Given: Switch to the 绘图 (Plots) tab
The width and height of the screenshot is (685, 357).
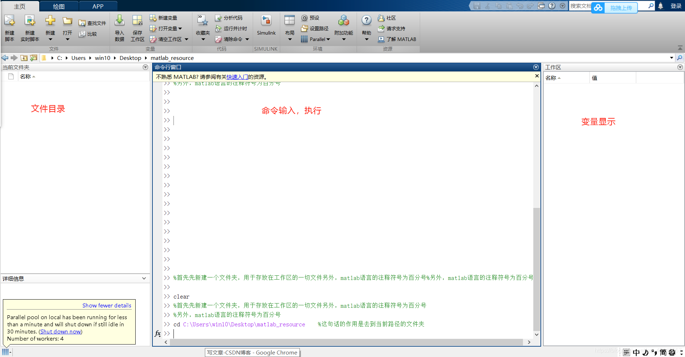Looking at the screenshot, I should coord(59,6).
